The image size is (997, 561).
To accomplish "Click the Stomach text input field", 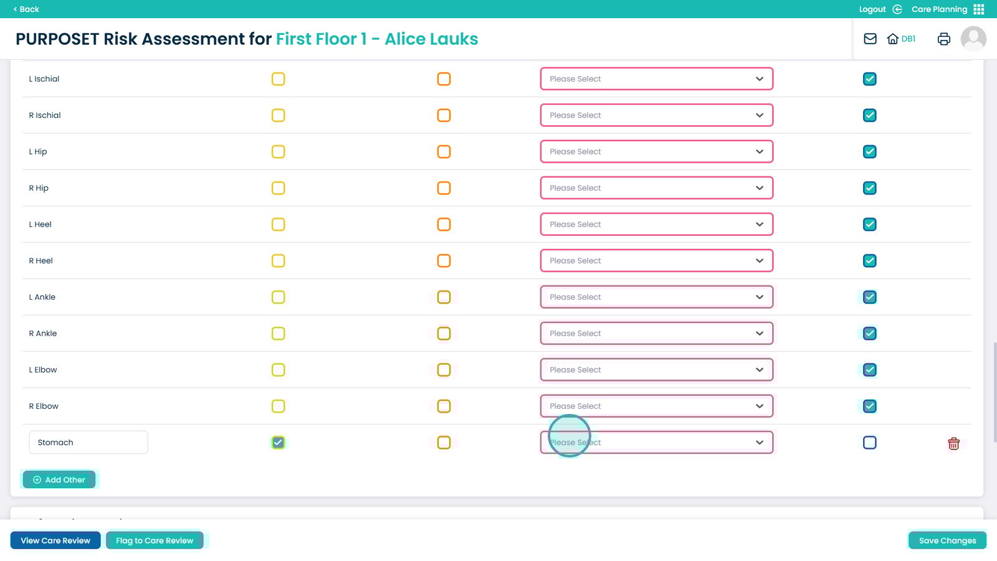I will click(x=88, y=443).
